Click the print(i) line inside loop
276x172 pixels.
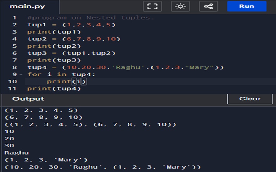point(66,82)
